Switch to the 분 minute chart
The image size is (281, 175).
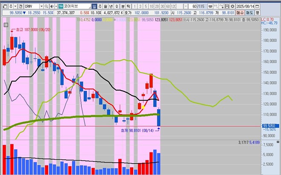123,6
